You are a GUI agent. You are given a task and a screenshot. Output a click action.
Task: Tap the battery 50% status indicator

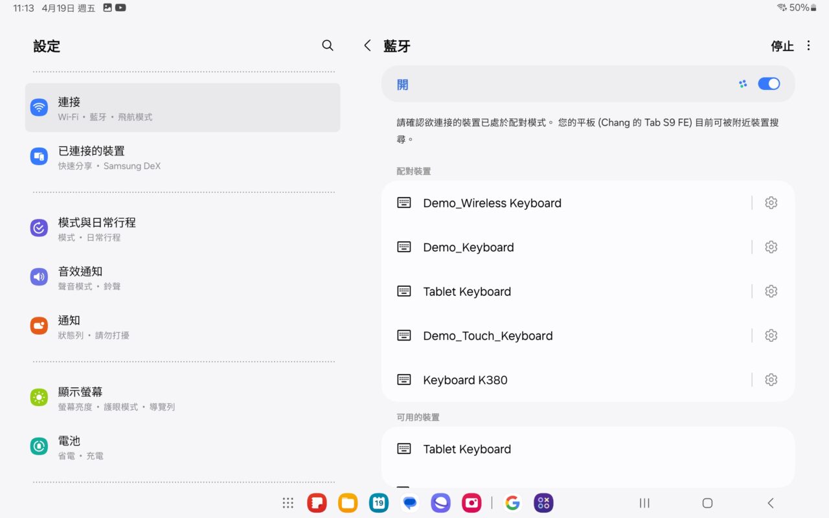[803, 8]
